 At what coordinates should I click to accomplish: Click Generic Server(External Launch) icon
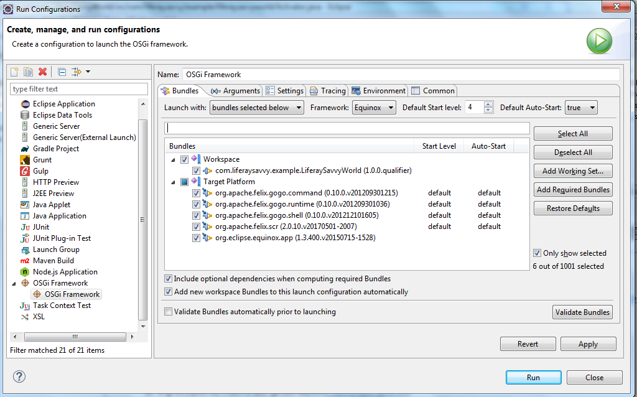point(25,138)
